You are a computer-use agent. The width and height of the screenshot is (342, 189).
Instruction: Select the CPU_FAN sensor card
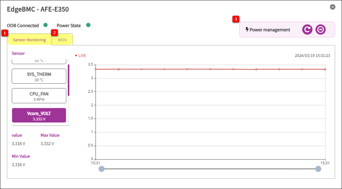click(x=39, y=95)
